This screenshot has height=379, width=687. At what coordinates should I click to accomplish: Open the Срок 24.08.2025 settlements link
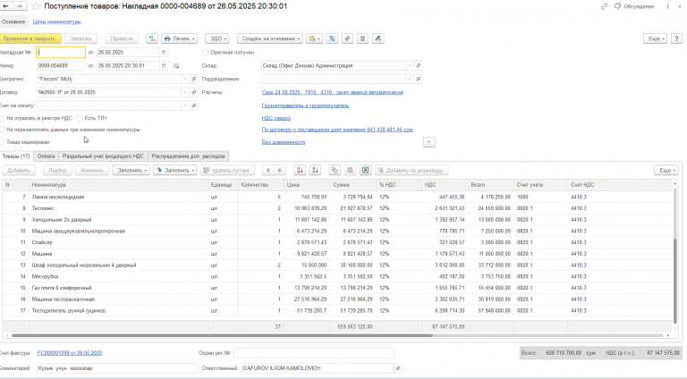coord(333,92)
